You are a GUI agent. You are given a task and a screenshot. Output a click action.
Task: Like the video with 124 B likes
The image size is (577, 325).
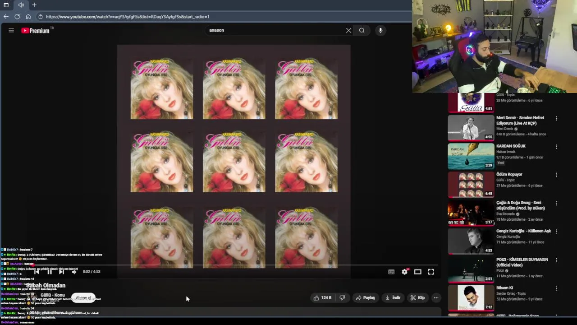point(322,298)
